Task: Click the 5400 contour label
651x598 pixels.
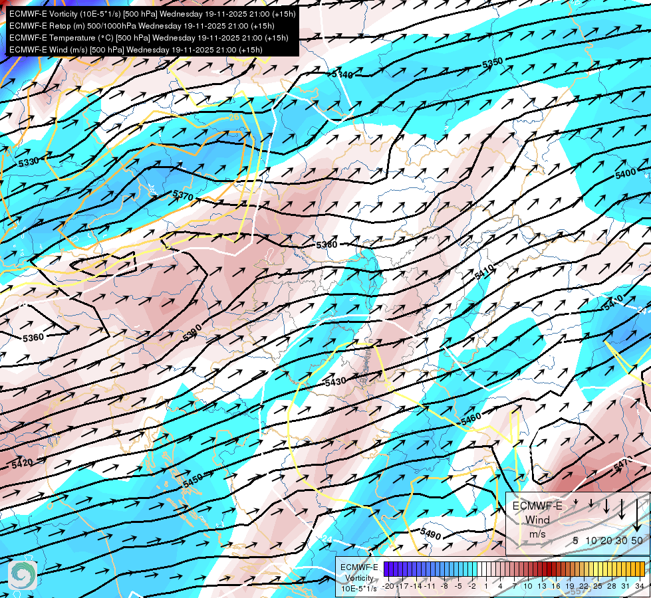Action: coord(625,173)
